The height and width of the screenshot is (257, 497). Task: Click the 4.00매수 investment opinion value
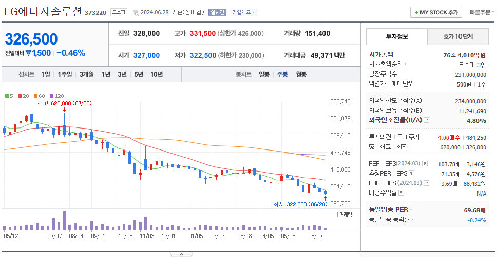[449, 138]
